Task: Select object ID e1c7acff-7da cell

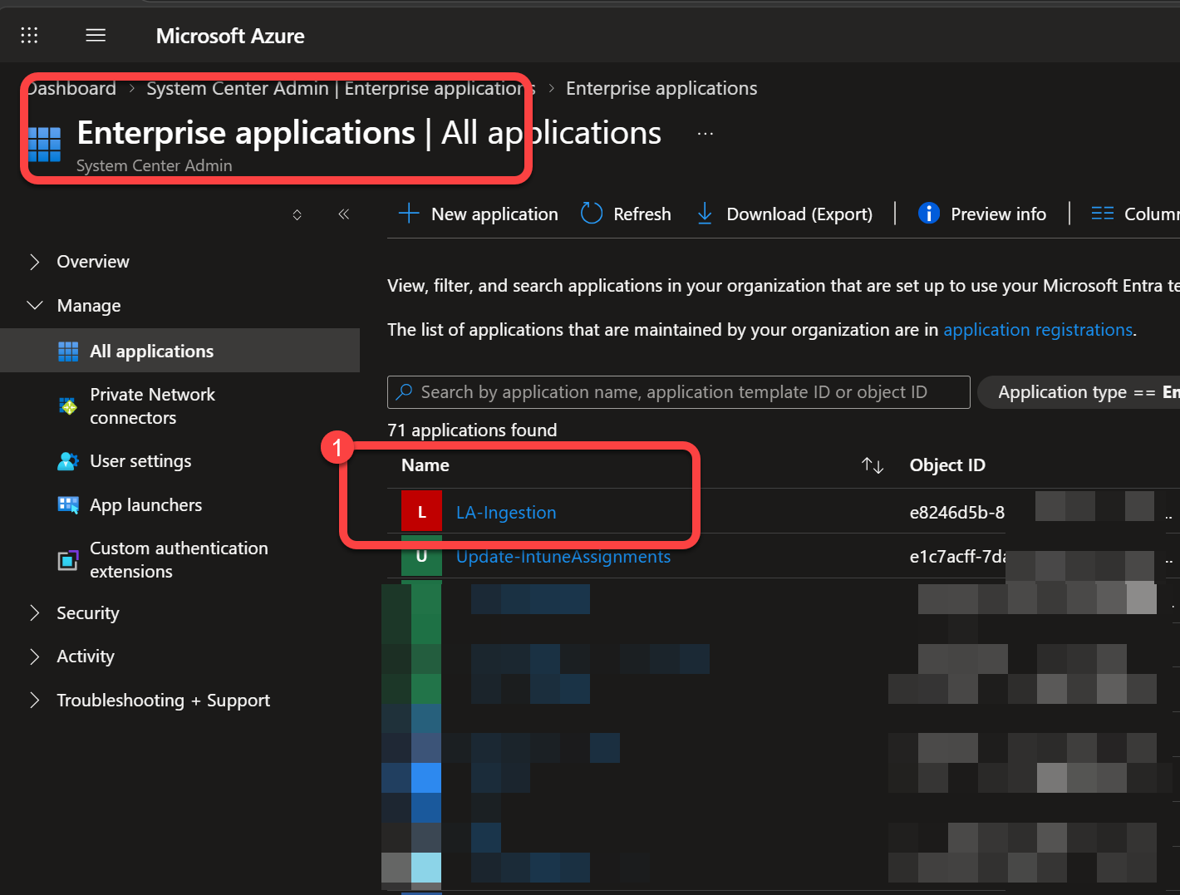Action: click(958, 557)
